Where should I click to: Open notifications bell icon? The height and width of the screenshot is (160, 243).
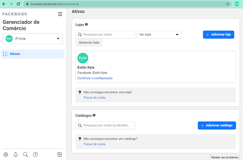(16, 155)
